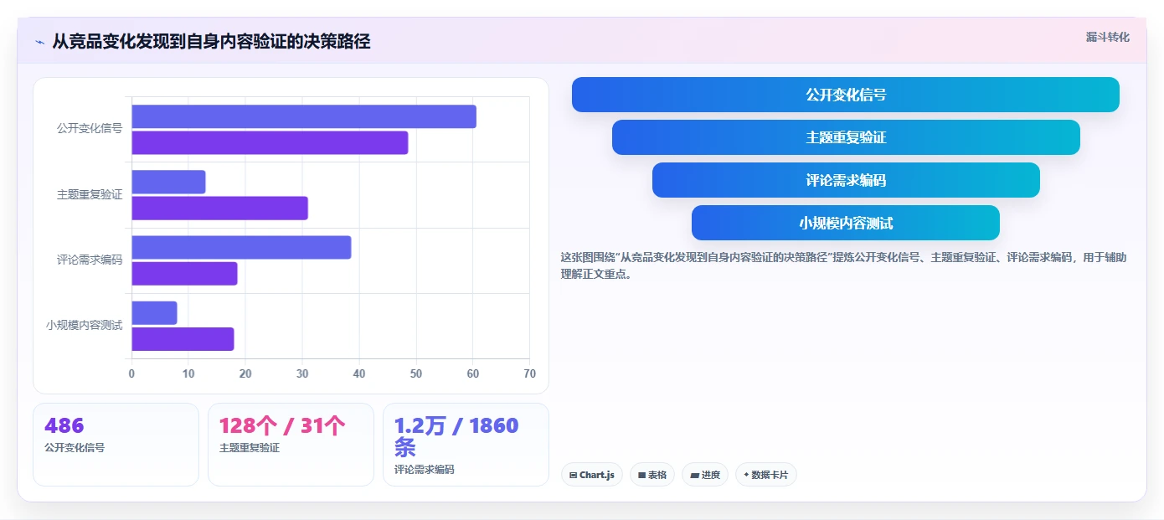
Task: Click the indigo bar for 公开变化信号
Action: (304, 116)
